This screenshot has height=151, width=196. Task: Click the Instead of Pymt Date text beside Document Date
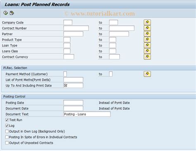coord(114,109)
